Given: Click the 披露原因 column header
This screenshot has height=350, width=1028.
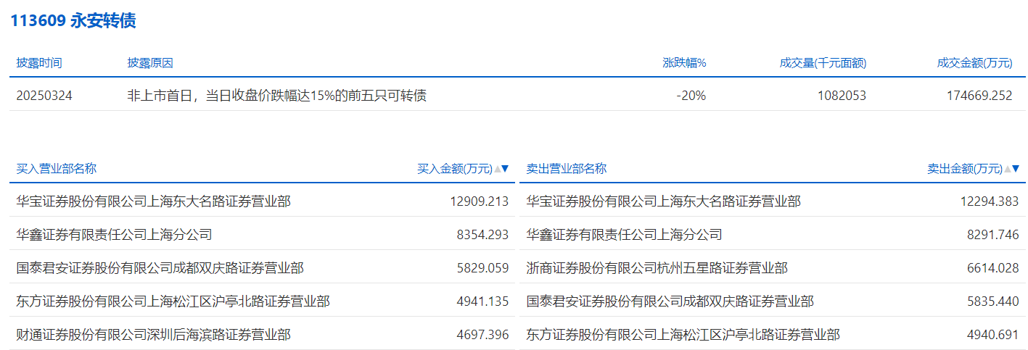Looking at the screenshot, I should 150,63.
